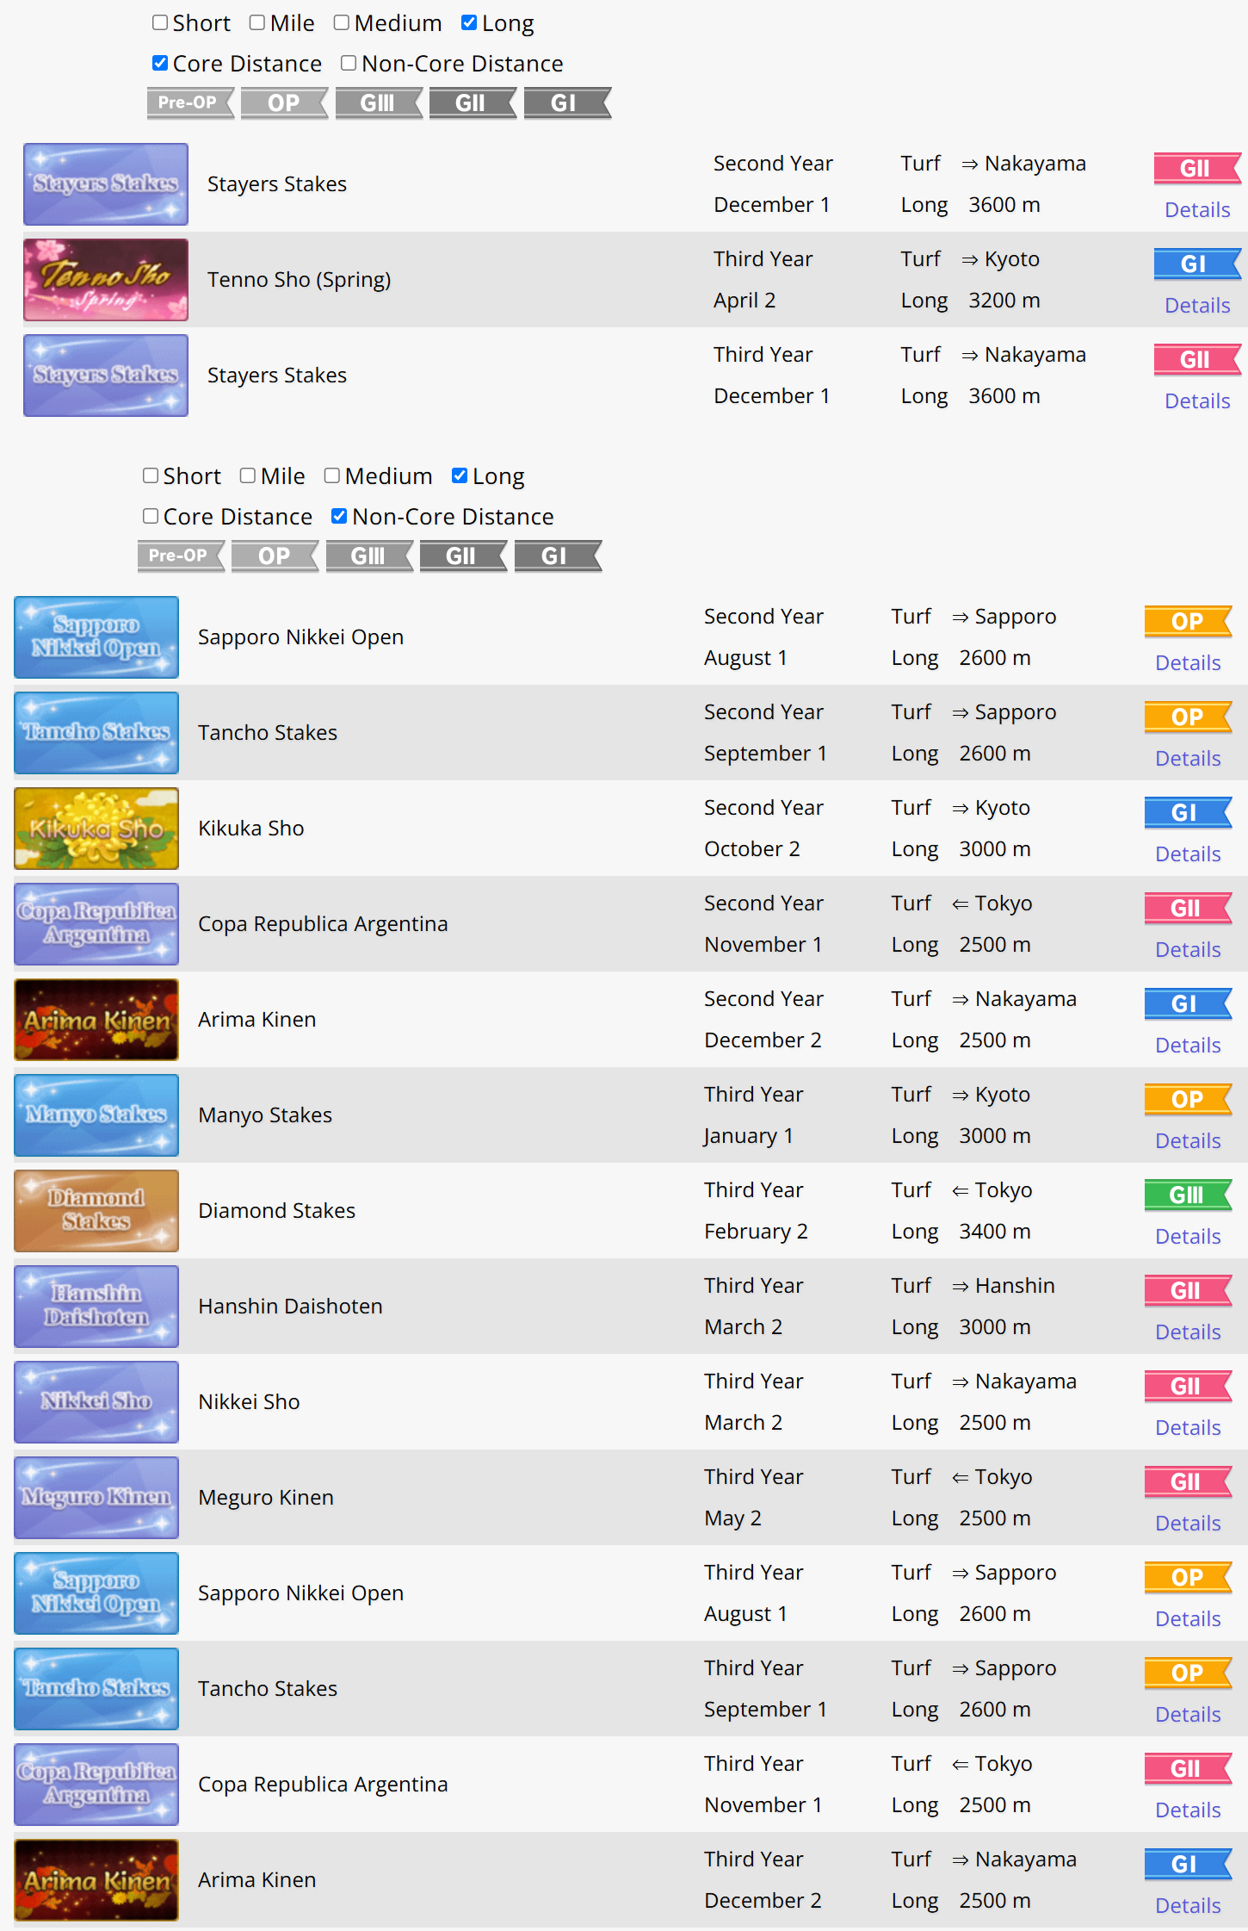Toggle the GII grade filter in lower section
Screen dimensions: 1248x1931
(463, 556)
